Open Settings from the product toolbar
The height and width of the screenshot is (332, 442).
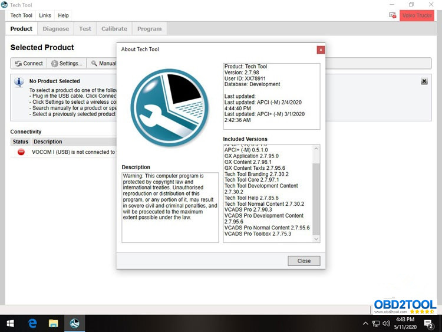pyautogui.click(x=67, y=64)
